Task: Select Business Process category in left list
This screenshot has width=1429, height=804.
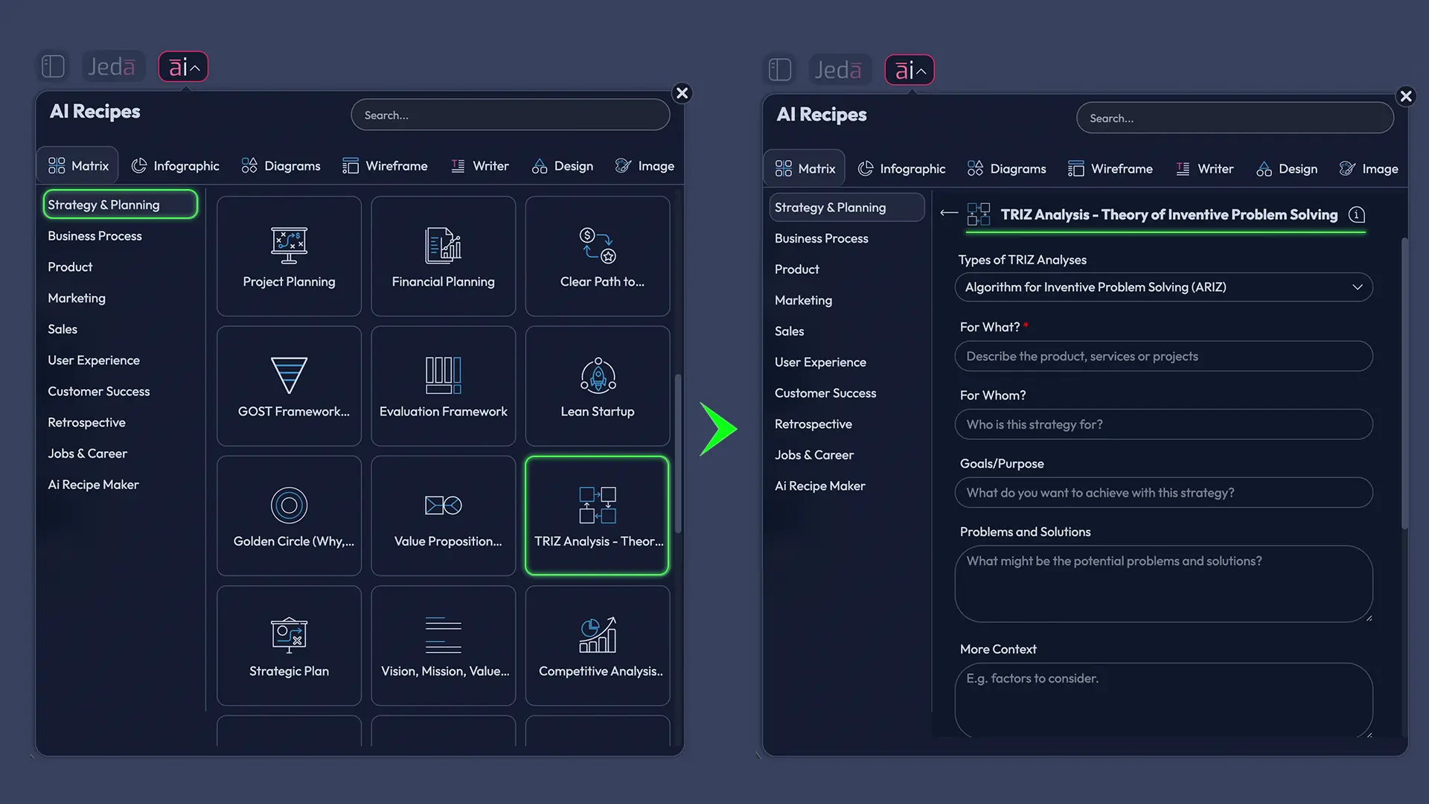Action: 95,236
